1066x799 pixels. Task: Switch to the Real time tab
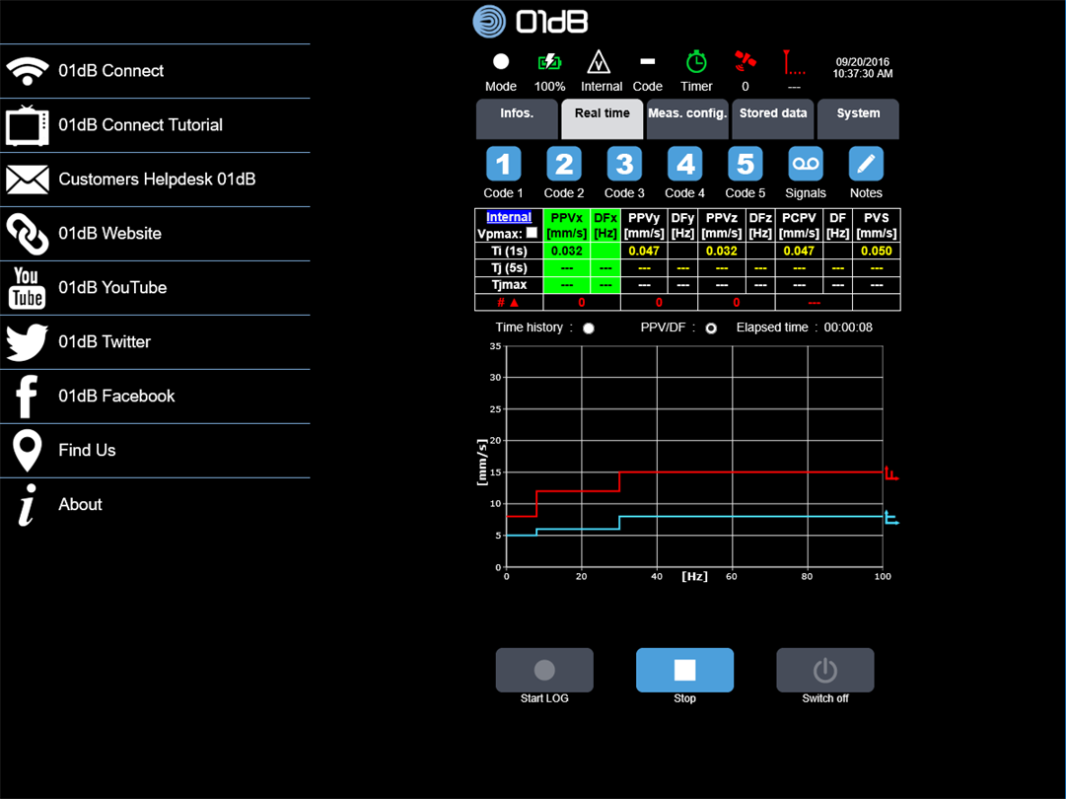pos(603,119)
